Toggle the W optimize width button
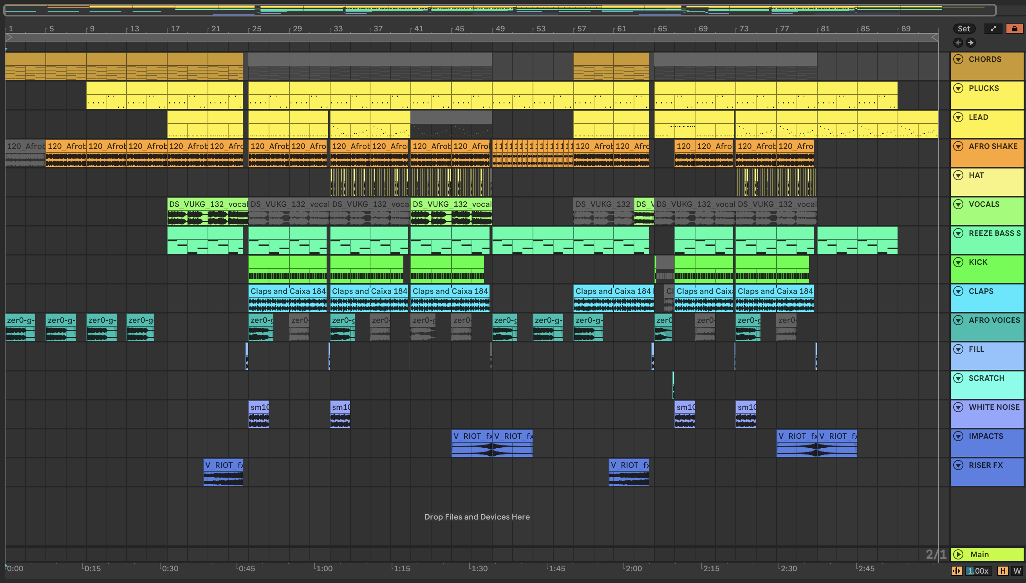The image size is (1026, 583). (x=1017, y=571)
